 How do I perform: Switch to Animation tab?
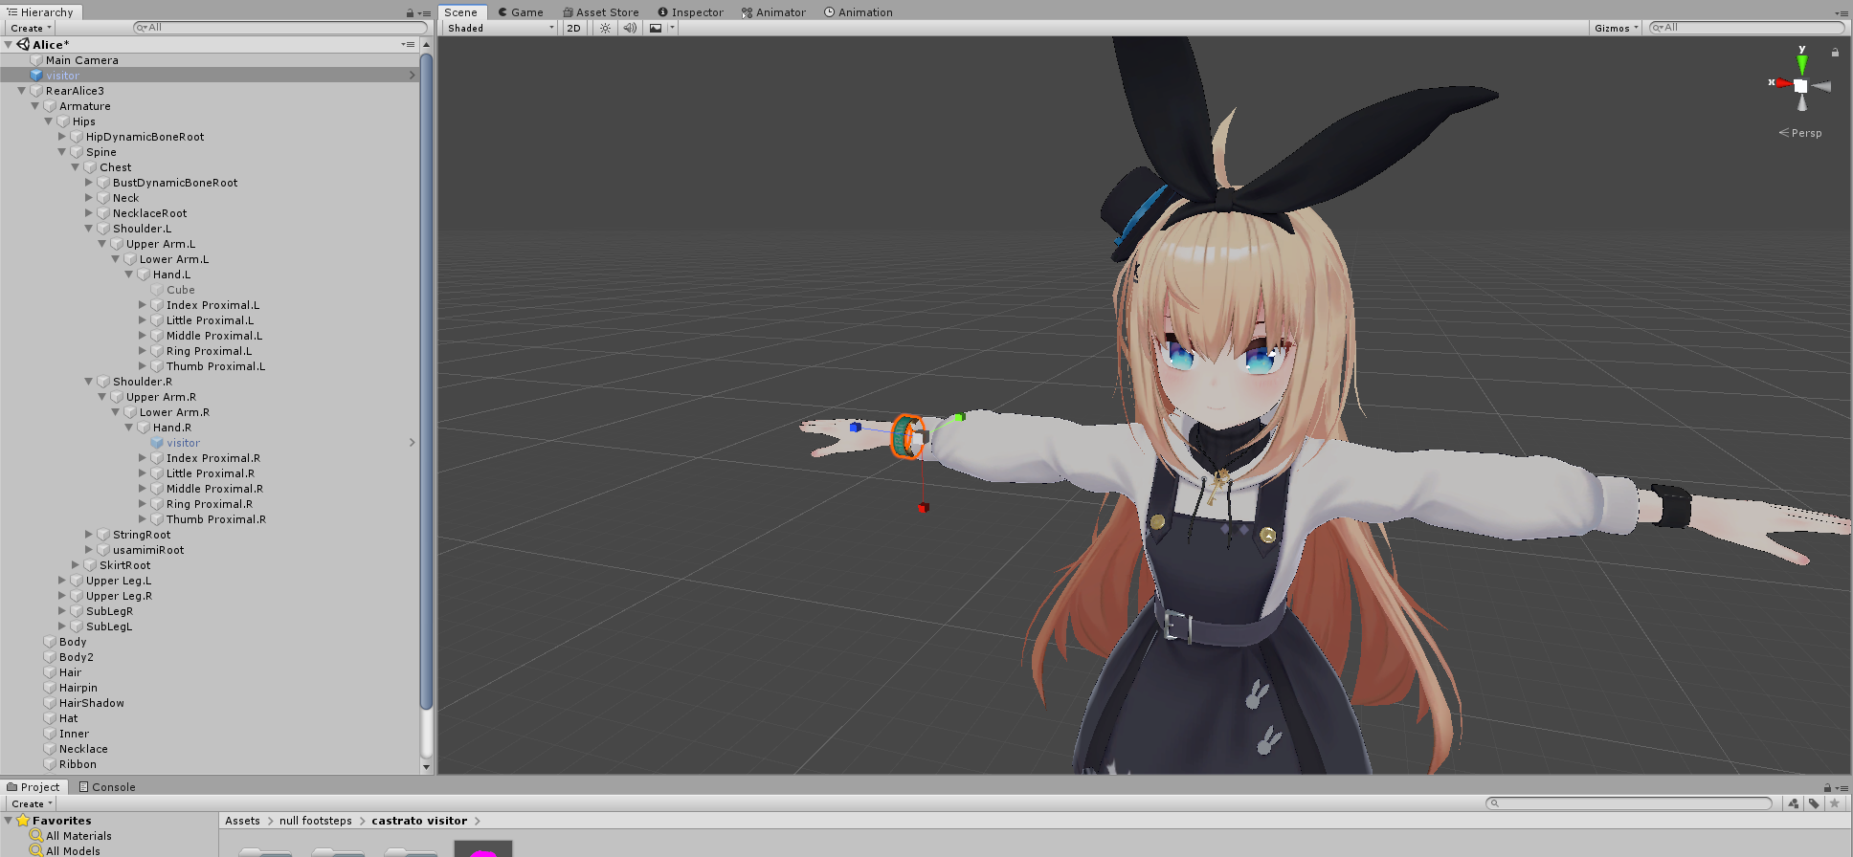[x=859, y=12]
